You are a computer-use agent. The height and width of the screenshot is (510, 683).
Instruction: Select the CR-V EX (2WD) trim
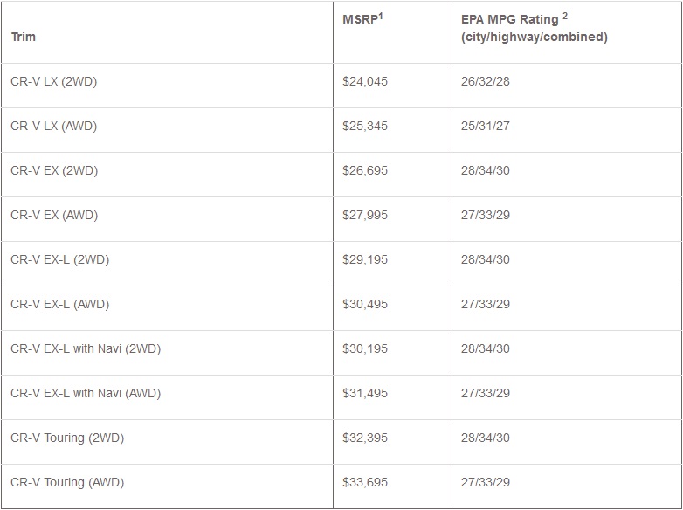[x=54, y=170]
